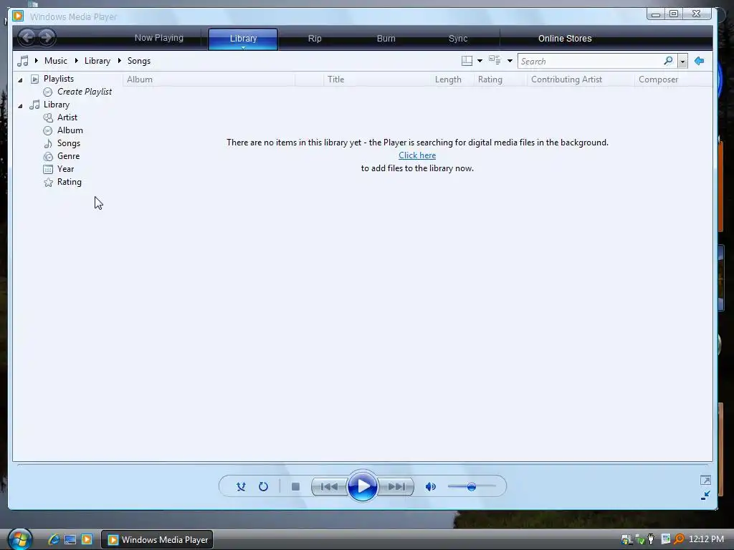Viewport: 734px width, 550px height.
Task: Click the 'Click here' link
Action: 417,155
